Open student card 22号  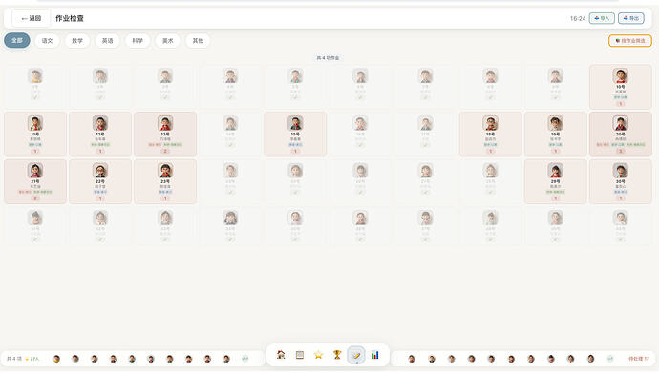(100, 181)
